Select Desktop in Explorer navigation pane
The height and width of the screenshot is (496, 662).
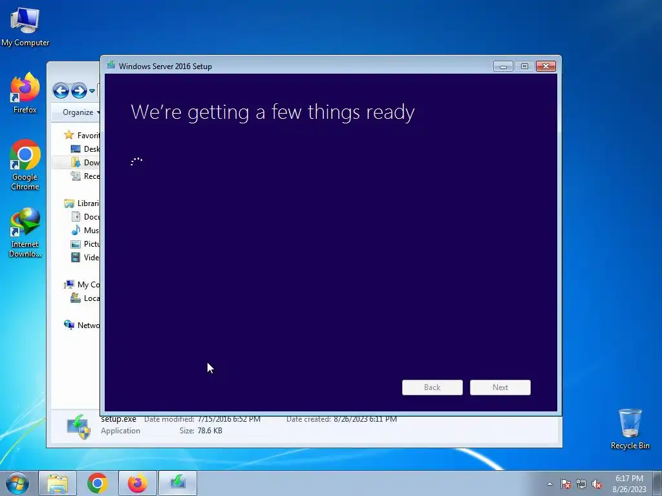pos(85,149)
